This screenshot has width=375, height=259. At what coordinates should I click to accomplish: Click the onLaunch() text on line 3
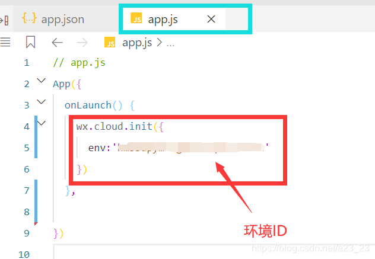point(94,105)
